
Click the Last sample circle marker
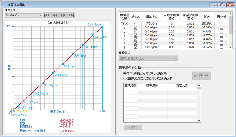point(10,113)
